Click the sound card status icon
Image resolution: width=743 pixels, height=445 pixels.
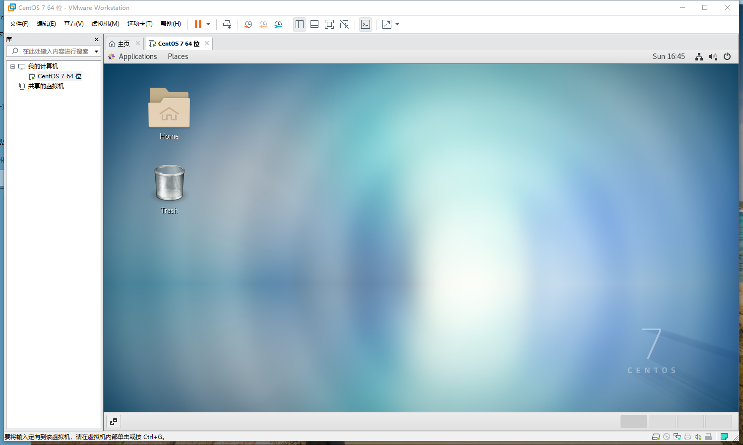[x=698, y=437]
